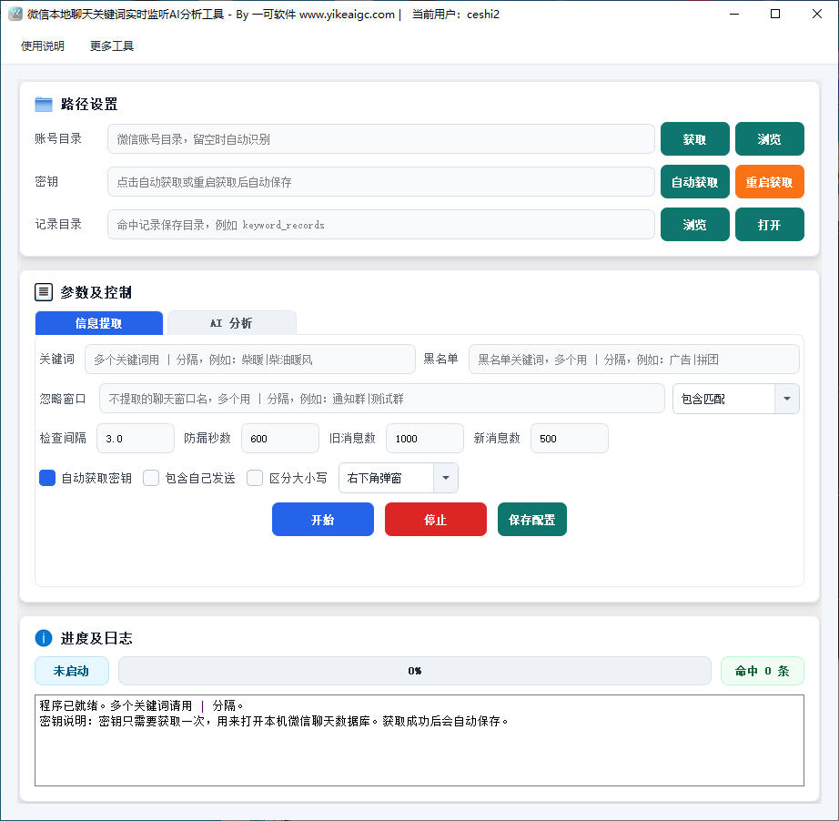839x821 pixels.
Task: Click the 黑名单 input field
Action: 634,360
